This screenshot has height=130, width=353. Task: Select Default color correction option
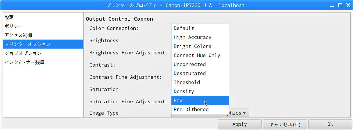click(200, 28)
